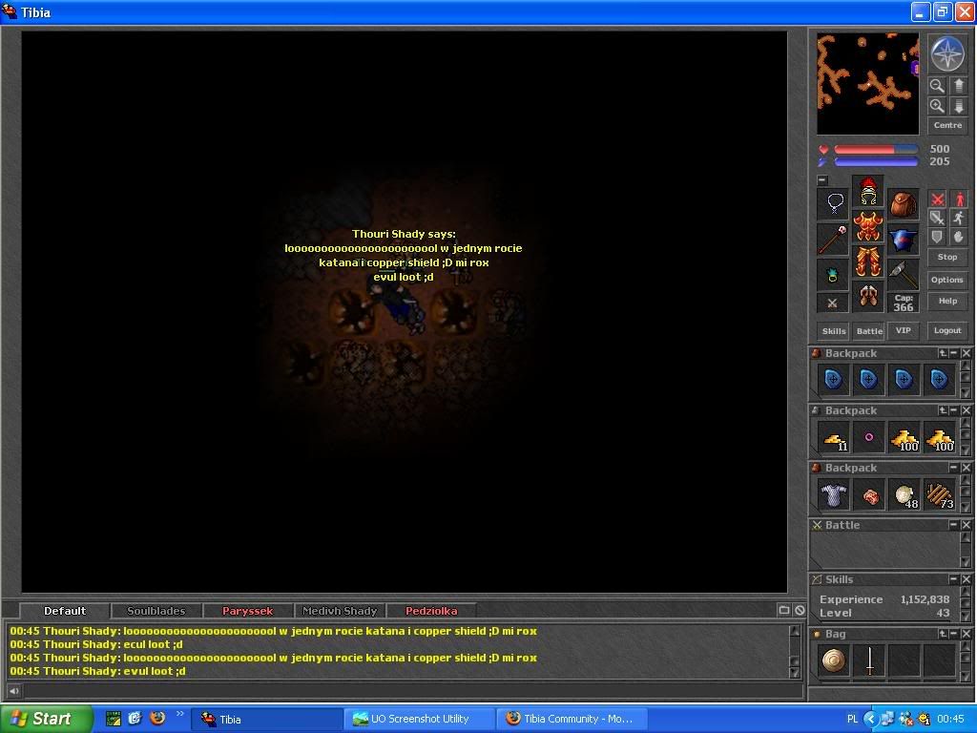
Task: Click the chat message input field
Action: [412, 690]
